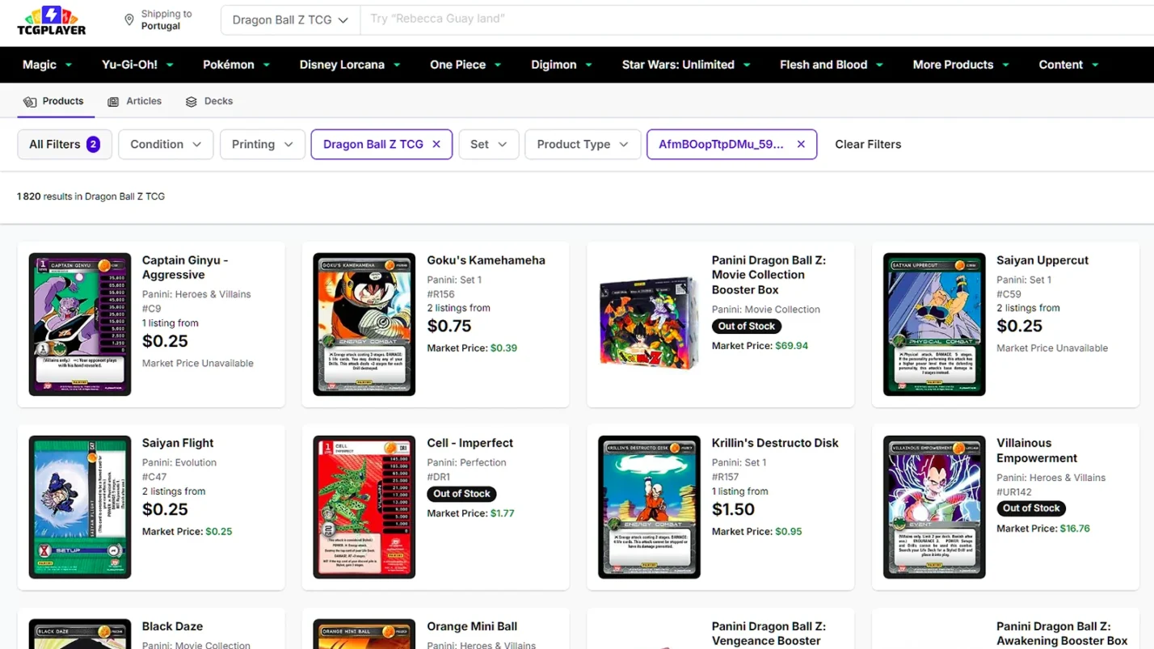Click the $0.75 price on Goku's Kamehameha
Screen dimensions: 1154x649
click(x=449, y=326)
